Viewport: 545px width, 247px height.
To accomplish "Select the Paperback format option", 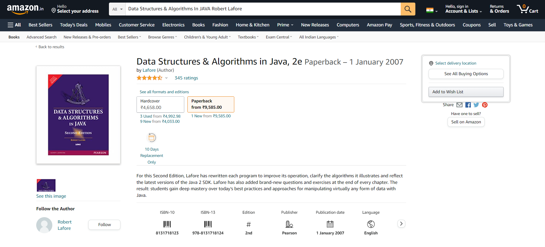I will point(211,104).
